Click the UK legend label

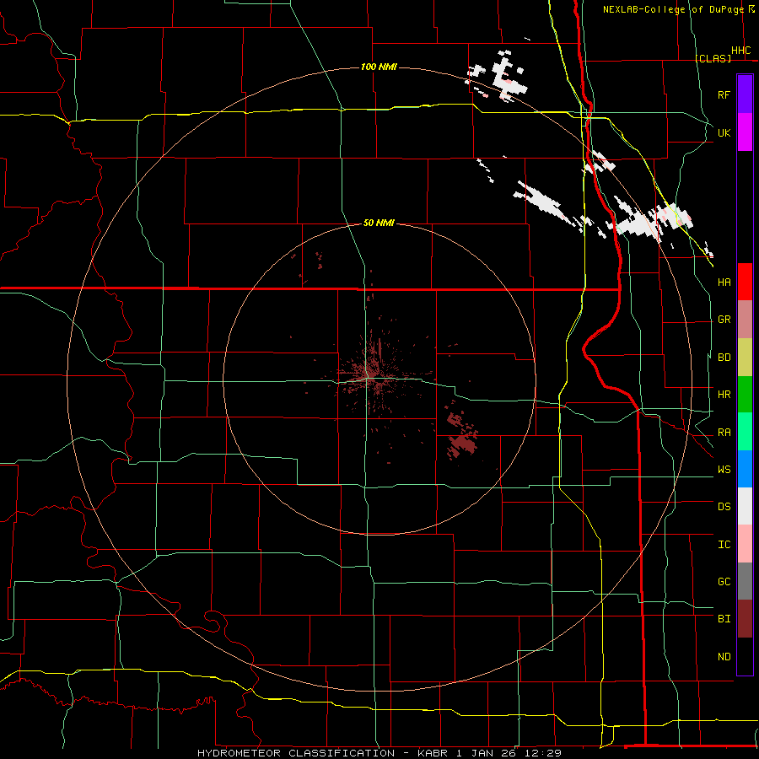(x=724, y=132)
